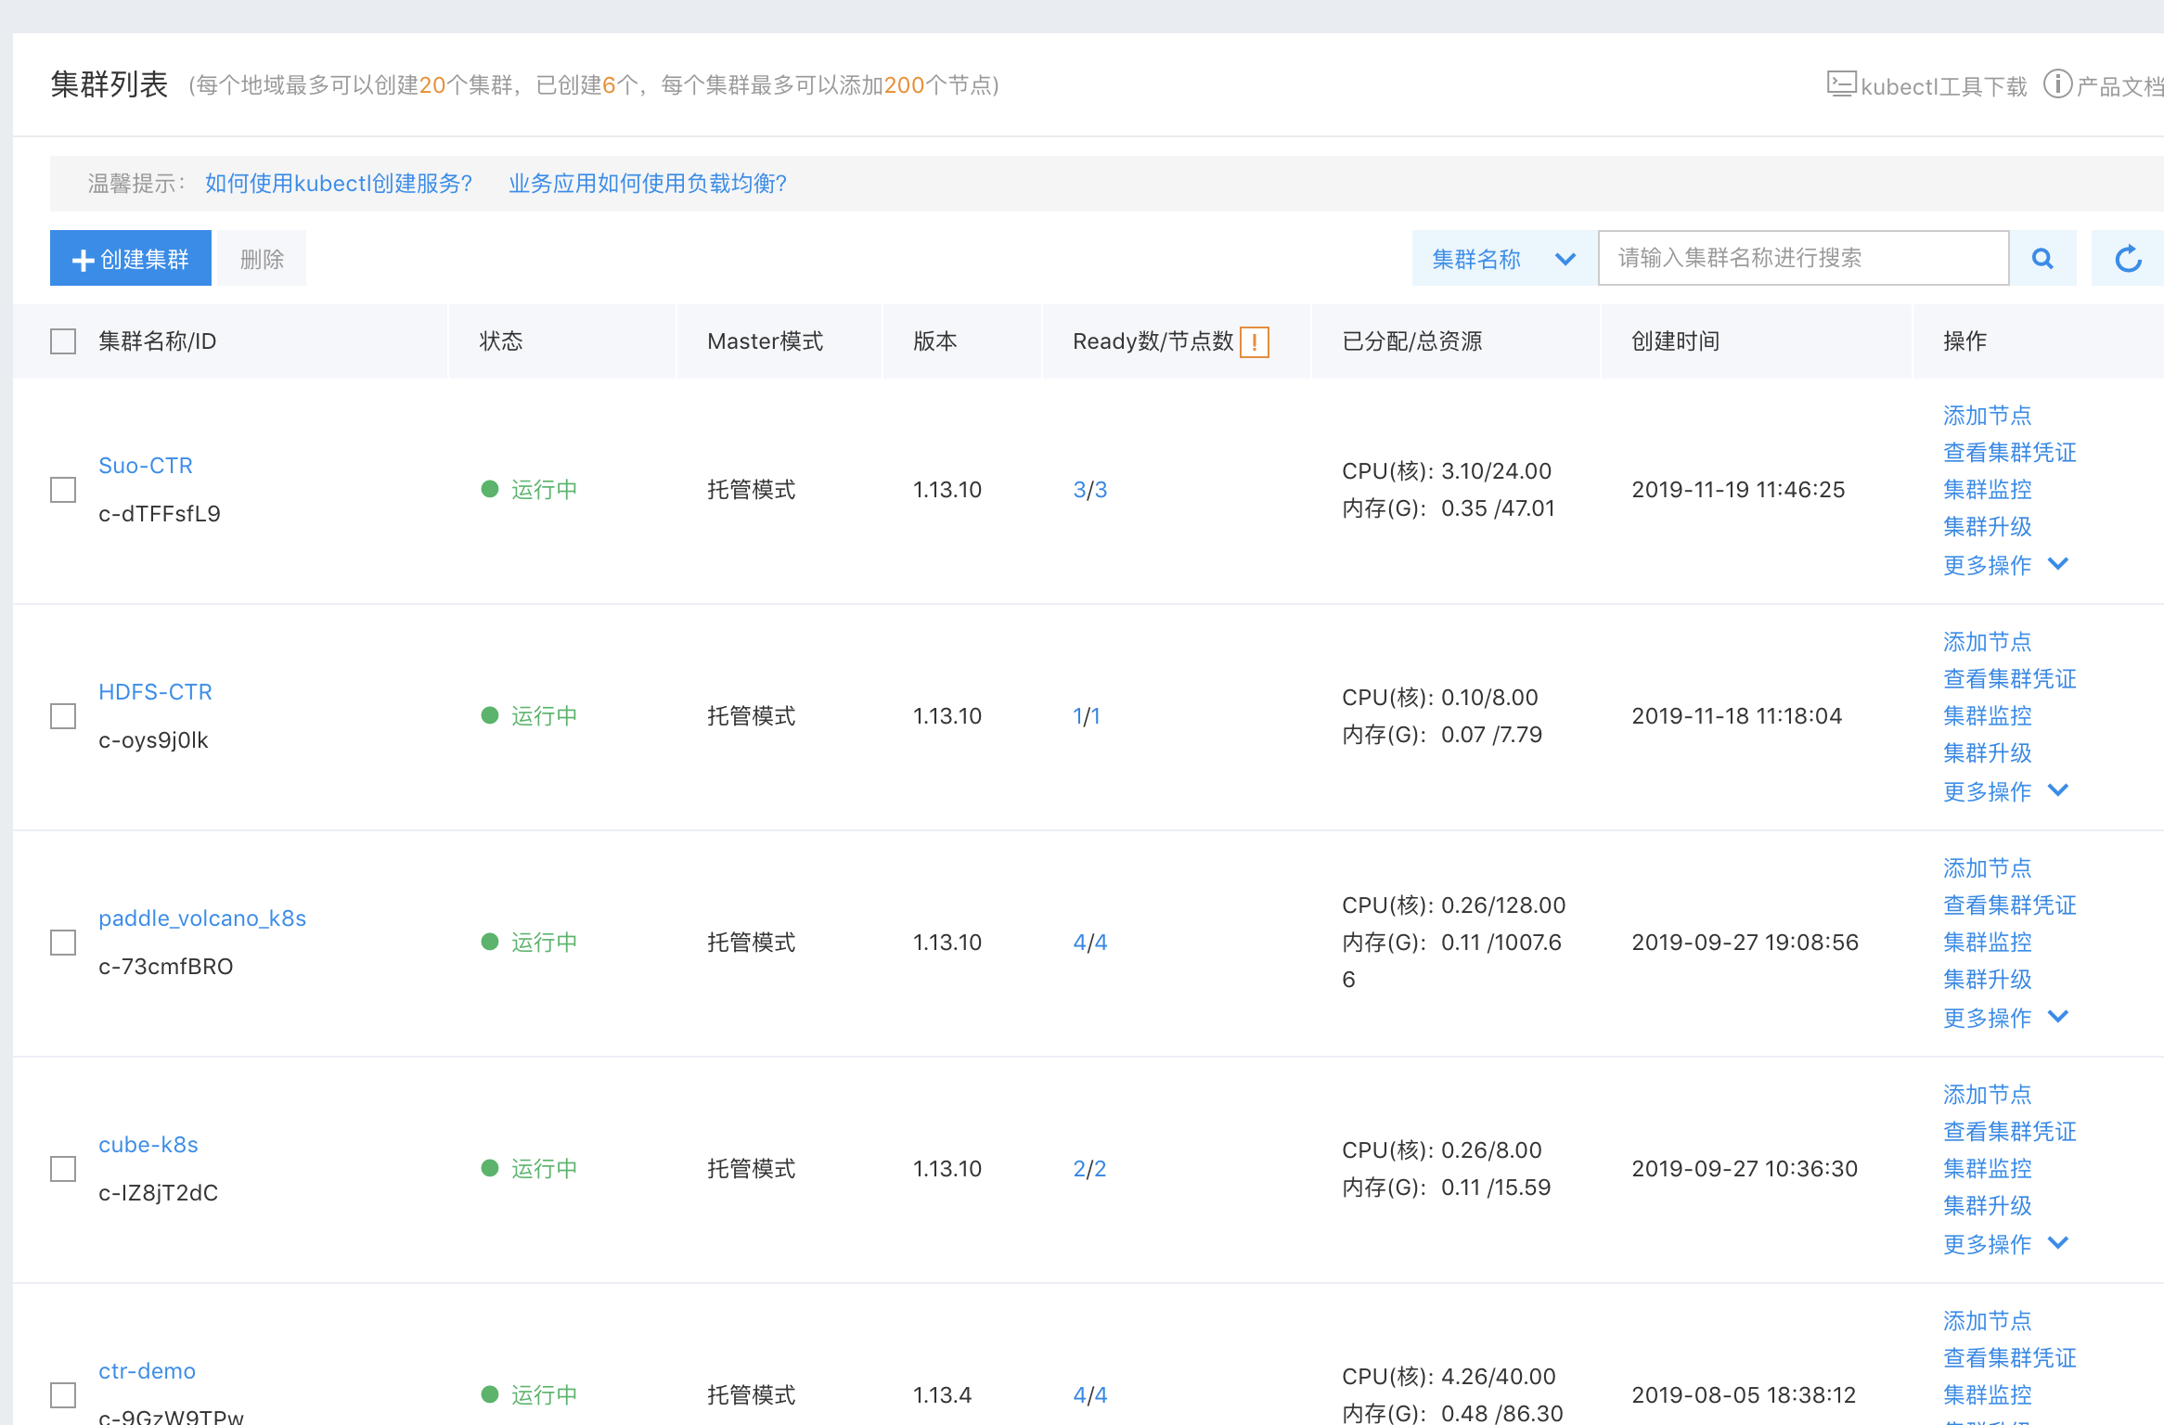The height and width of the screenshot is (1425, 2164).
Task: Open the 2/2 node count for cube-k8s
Action: tap(1090, 1168)
